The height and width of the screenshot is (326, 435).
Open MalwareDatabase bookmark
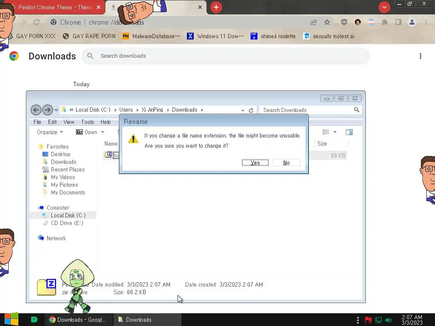[151, 36]
